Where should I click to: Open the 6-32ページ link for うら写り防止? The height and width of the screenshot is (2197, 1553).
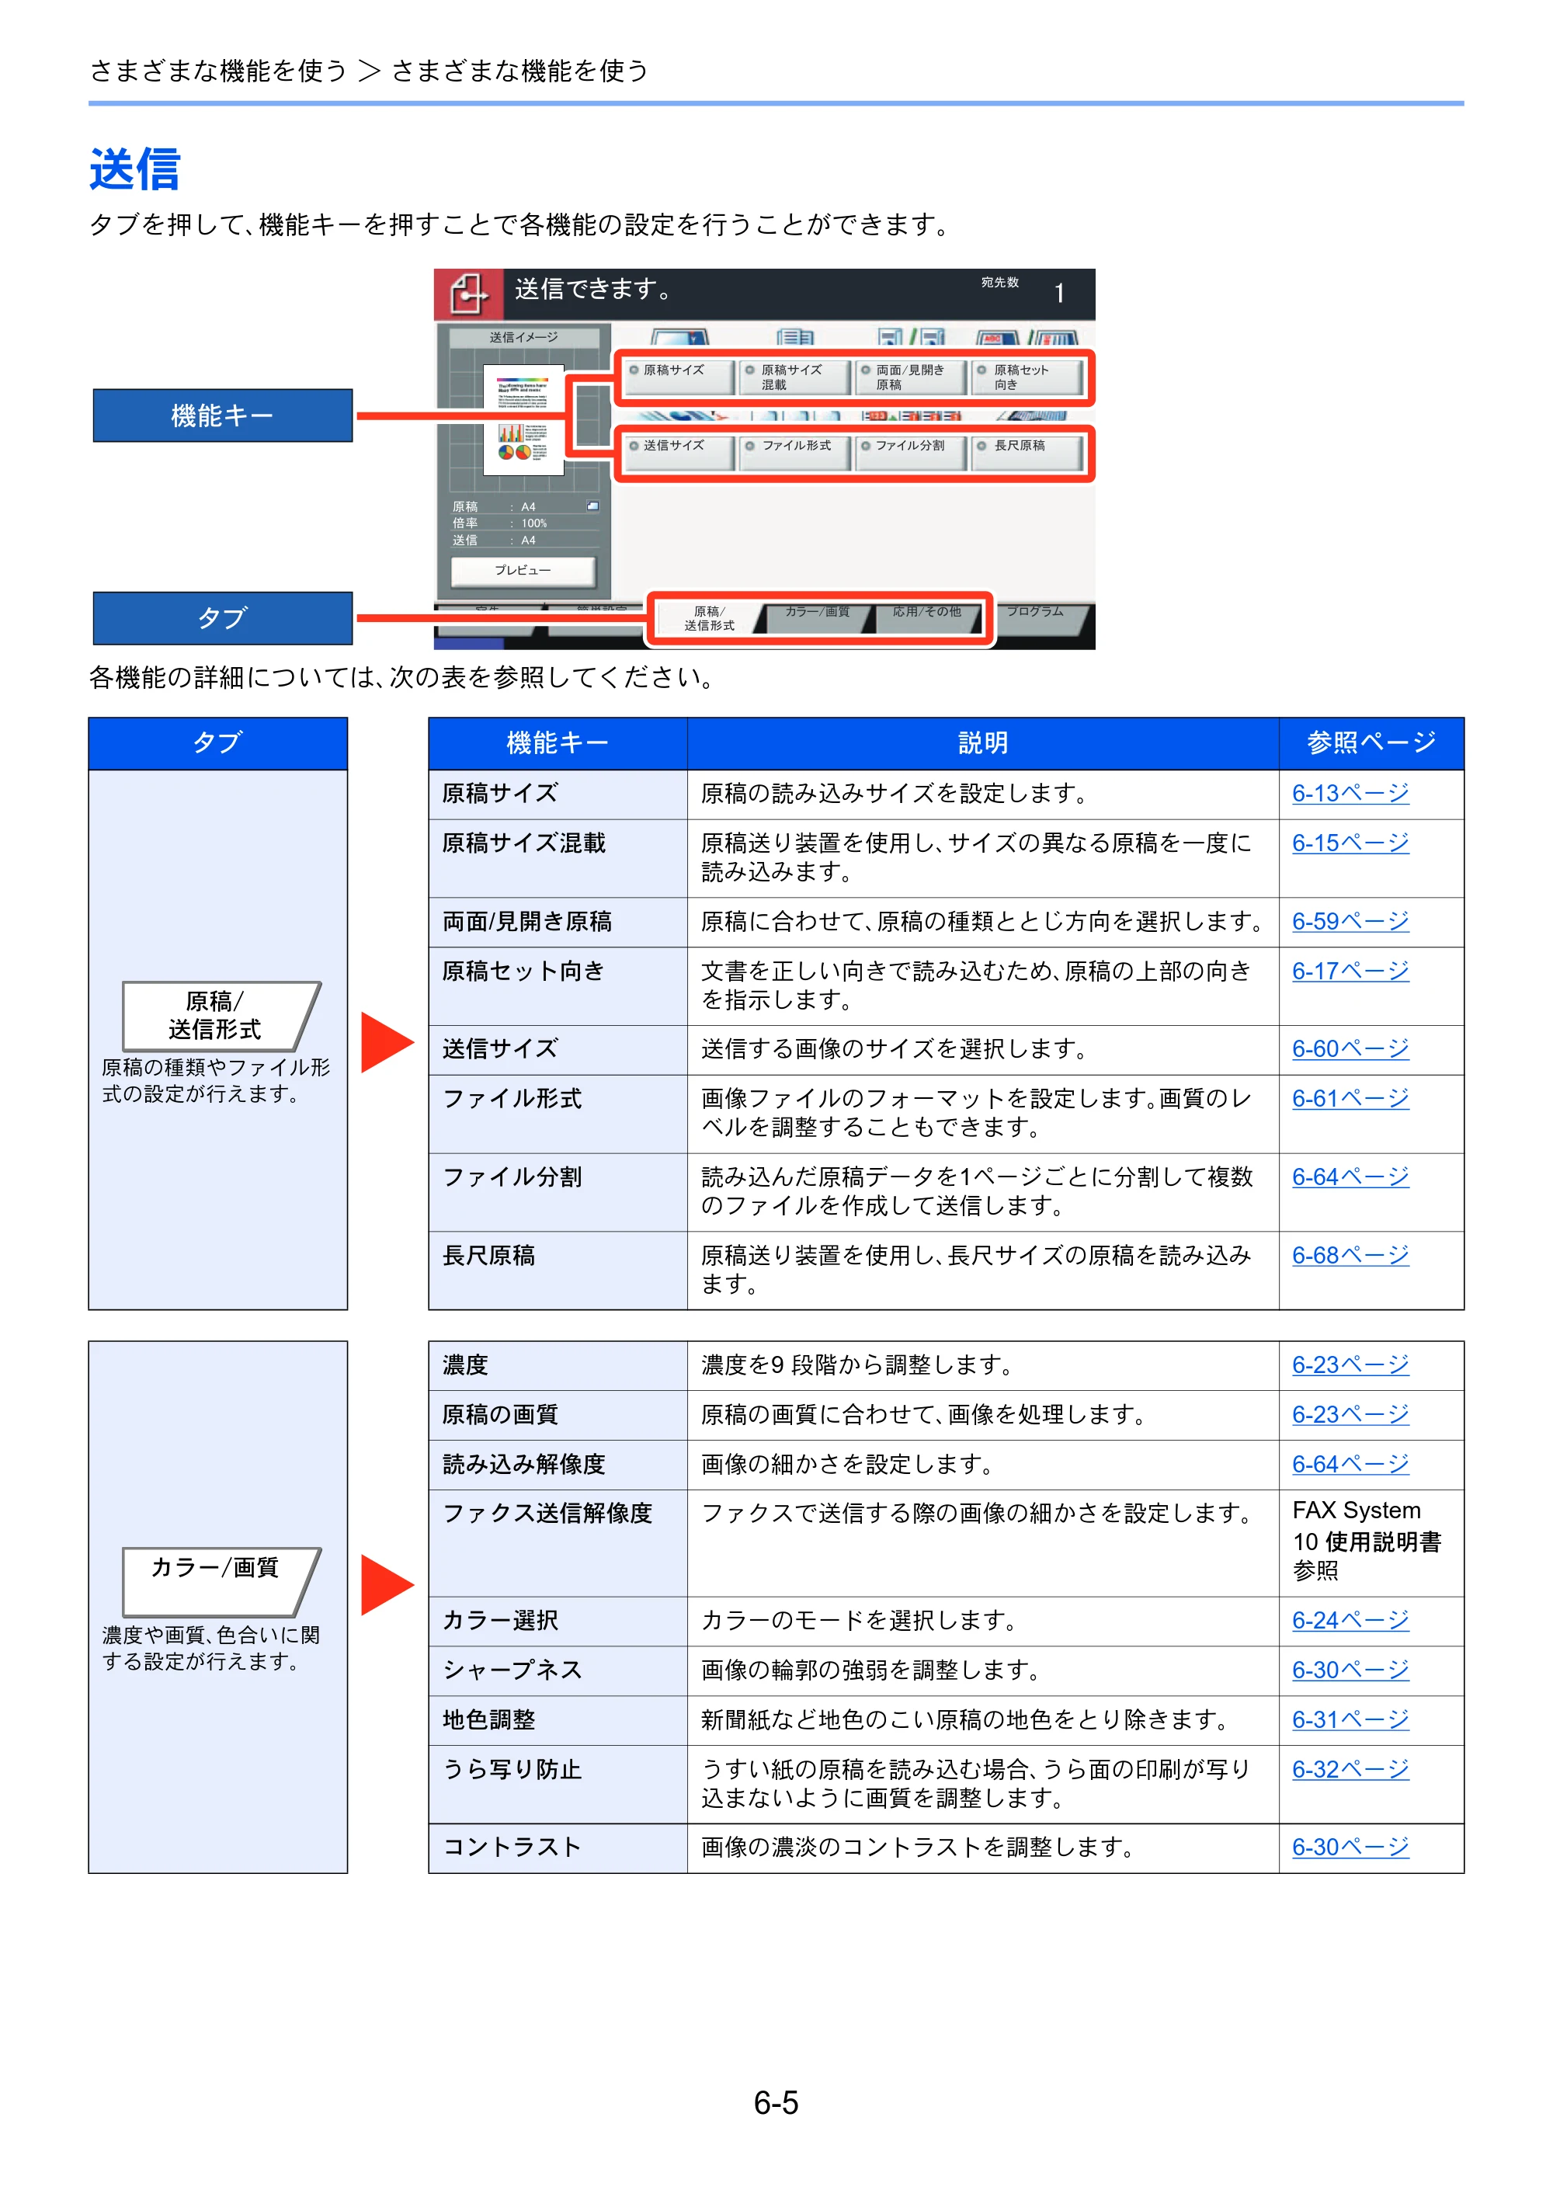point(1350,1769)
